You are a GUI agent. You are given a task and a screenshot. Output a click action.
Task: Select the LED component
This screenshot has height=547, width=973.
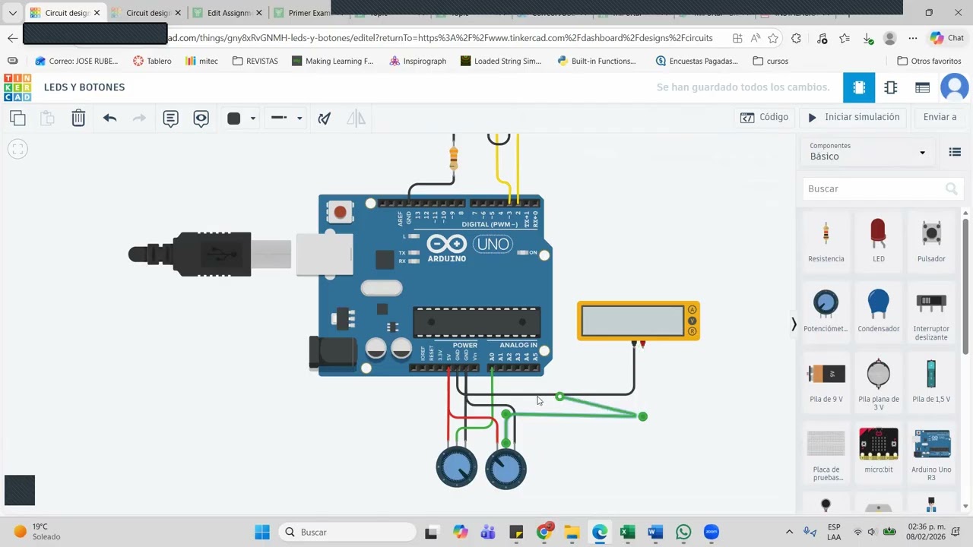coord(878,242)
